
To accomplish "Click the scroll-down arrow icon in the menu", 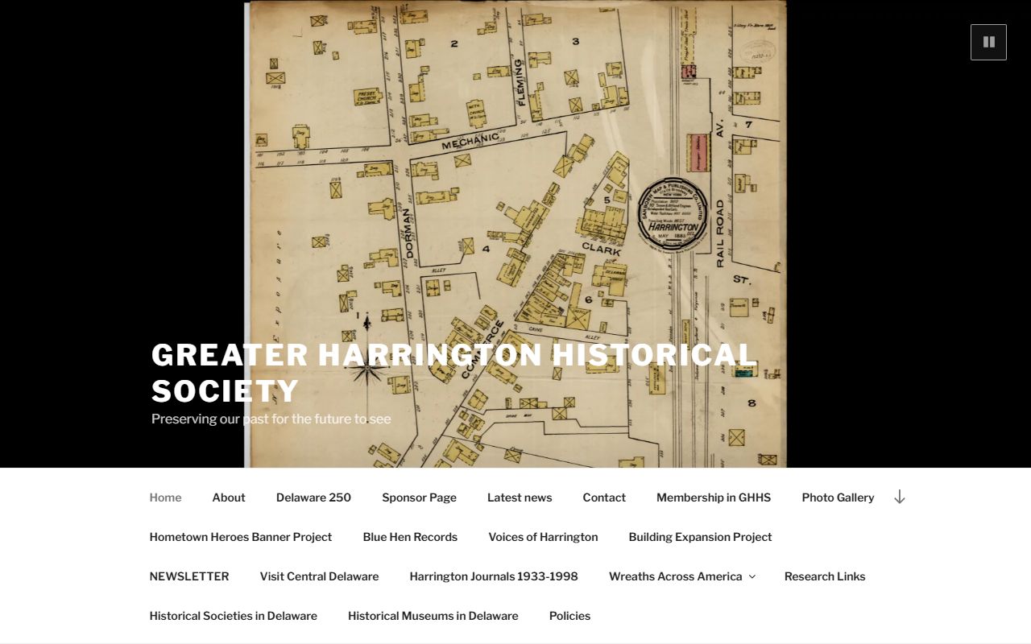I will coord(900,497).
